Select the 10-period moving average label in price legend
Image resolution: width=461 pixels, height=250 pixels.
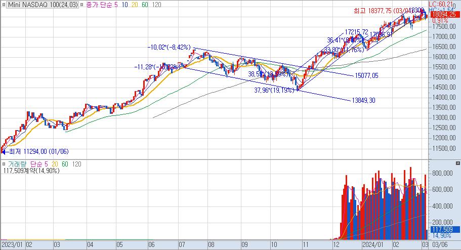click(x=124, y=5)
